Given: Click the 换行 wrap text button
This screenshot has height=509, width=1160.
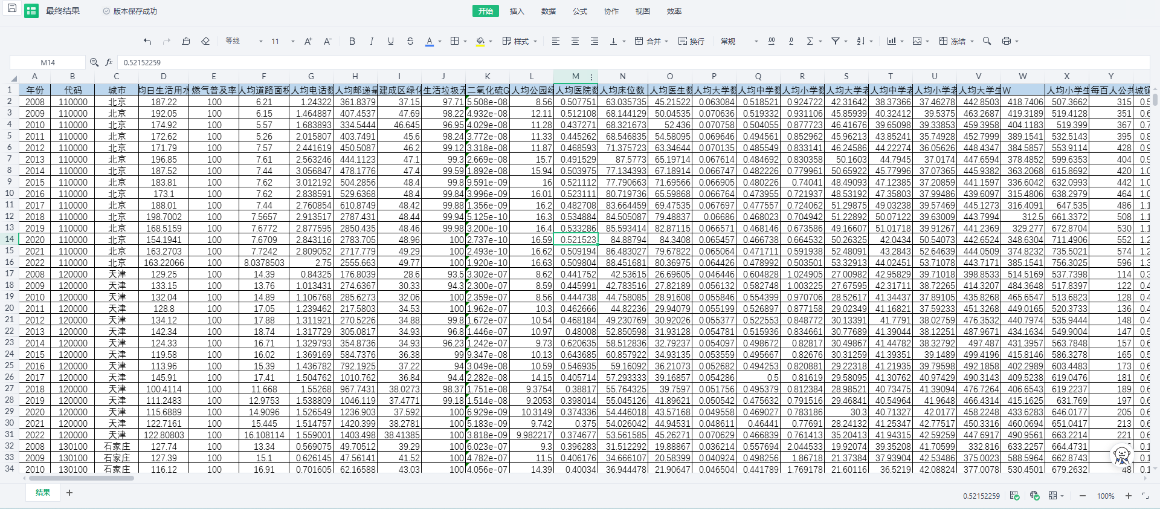Looking at the screenshot, I should (691, 41).
